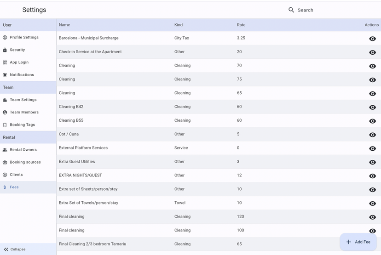Open Profile Settings in the sidebar
This screenshot has height=255, width=381.
pos(28,37)
